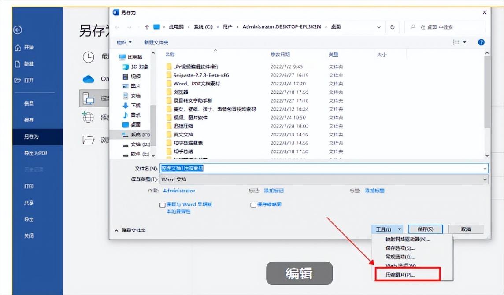Click the search 桌面 box

(x=445, y=27)
